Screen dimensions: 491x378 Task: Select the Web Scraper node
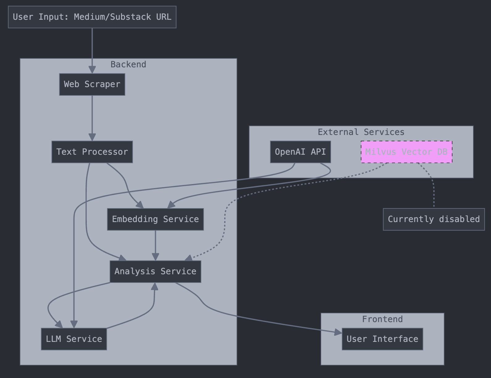pos(92,84)
